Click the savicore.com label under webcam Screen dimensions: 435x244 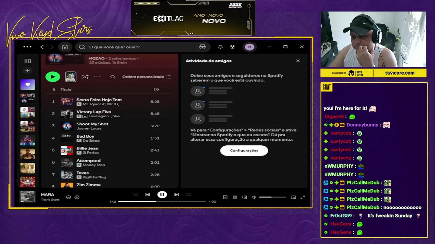[x=400, y=73]
